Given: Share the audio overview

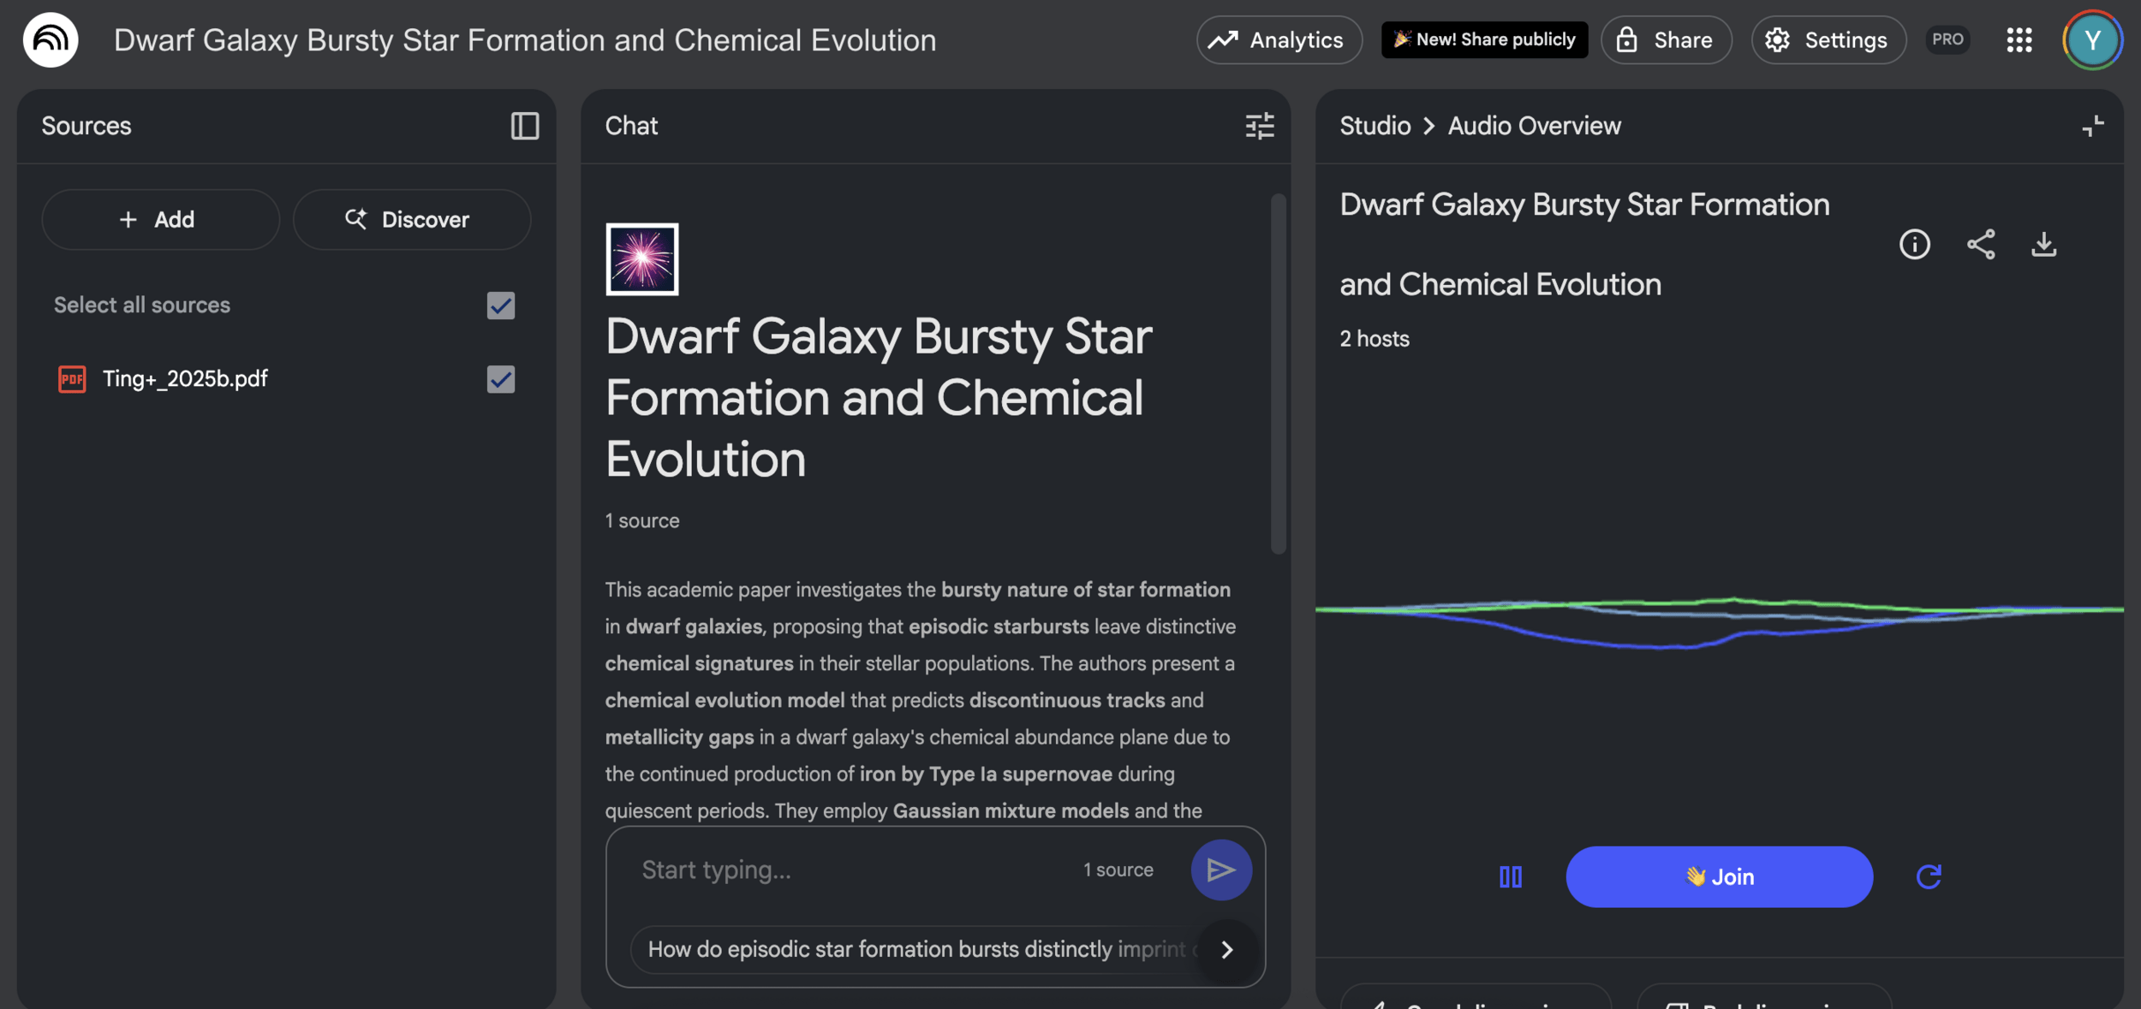Looking at the screenshot, I should tap(1980, 245).
